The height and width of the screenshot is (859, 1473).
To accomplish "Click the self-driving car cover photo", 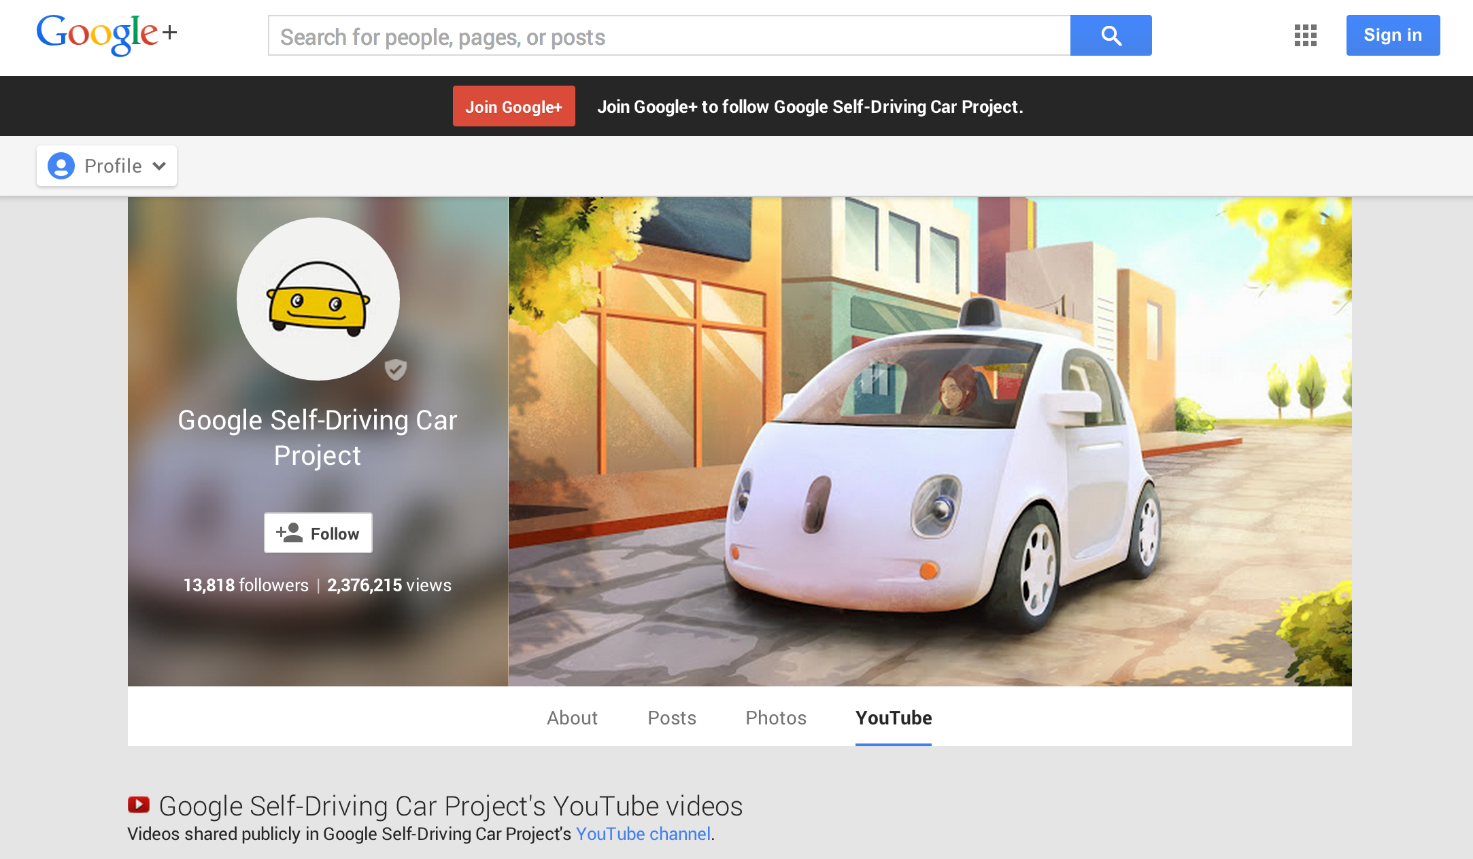I will pyautogui.click(x=930, y=442).
